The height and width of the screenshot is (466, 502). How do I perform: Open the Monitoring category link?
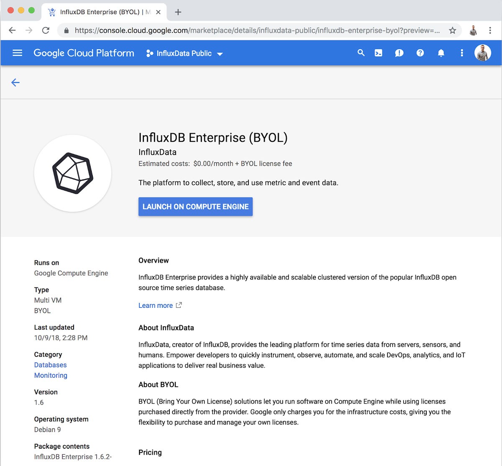[51, 375]
